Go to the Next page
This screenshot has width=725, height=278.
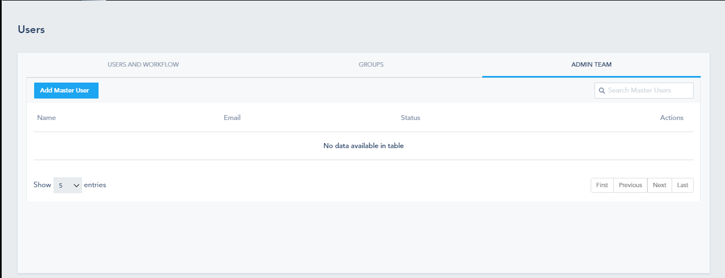[659, 185]
